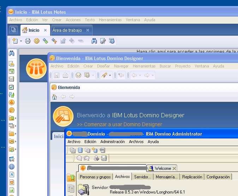The height and width of the screenshot is (196, 238).
Task: Click the orange stop icon in Notes toolbar
Action: (36, 41)
